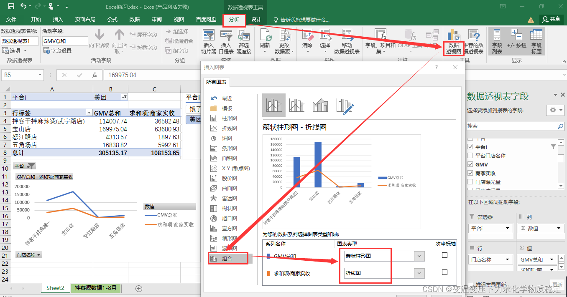Click the Undo arrow in quick access toolbar
The image size is (567, 297).
[23, 7]
